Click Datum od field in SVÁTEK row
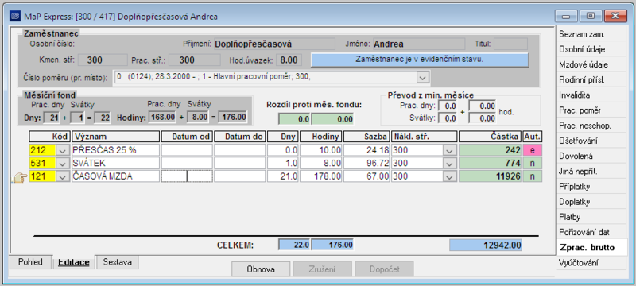The image size is (636, 286). coord(187,163)
